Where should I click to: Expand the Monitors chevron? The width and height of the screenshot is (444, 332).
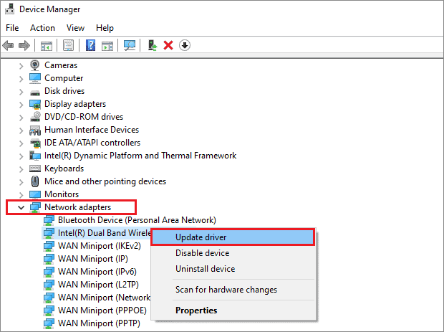point(21,195)
